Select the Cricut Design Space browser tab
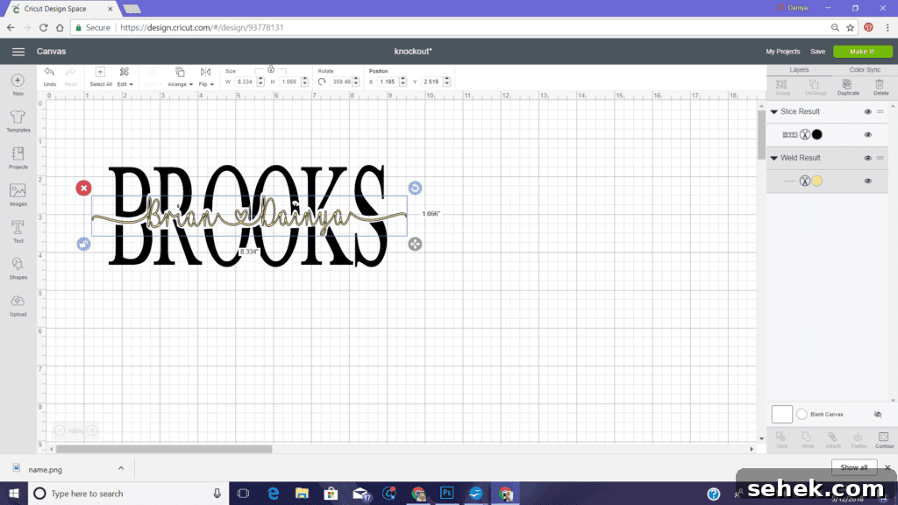 tap(62, 9)
